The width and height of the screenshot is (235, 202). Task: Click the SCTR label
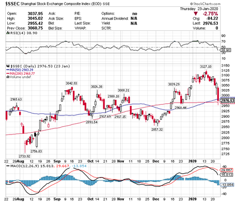106,28
